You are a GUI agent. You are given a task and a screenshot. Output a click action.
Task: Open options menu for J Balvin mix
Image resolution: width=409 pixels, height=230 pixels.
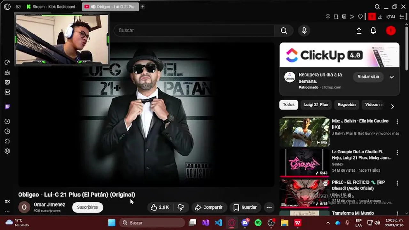[x=397, y=122]
